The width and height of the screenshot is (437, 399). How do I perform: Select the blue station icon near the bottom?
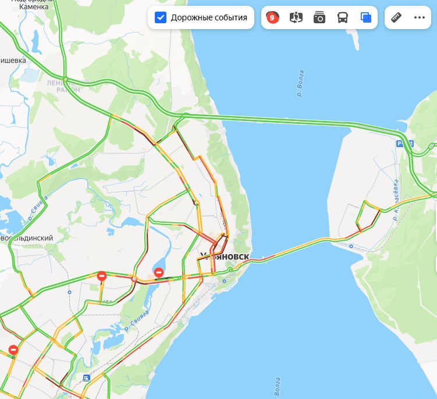pyautogui.click(x=86, y=378)
